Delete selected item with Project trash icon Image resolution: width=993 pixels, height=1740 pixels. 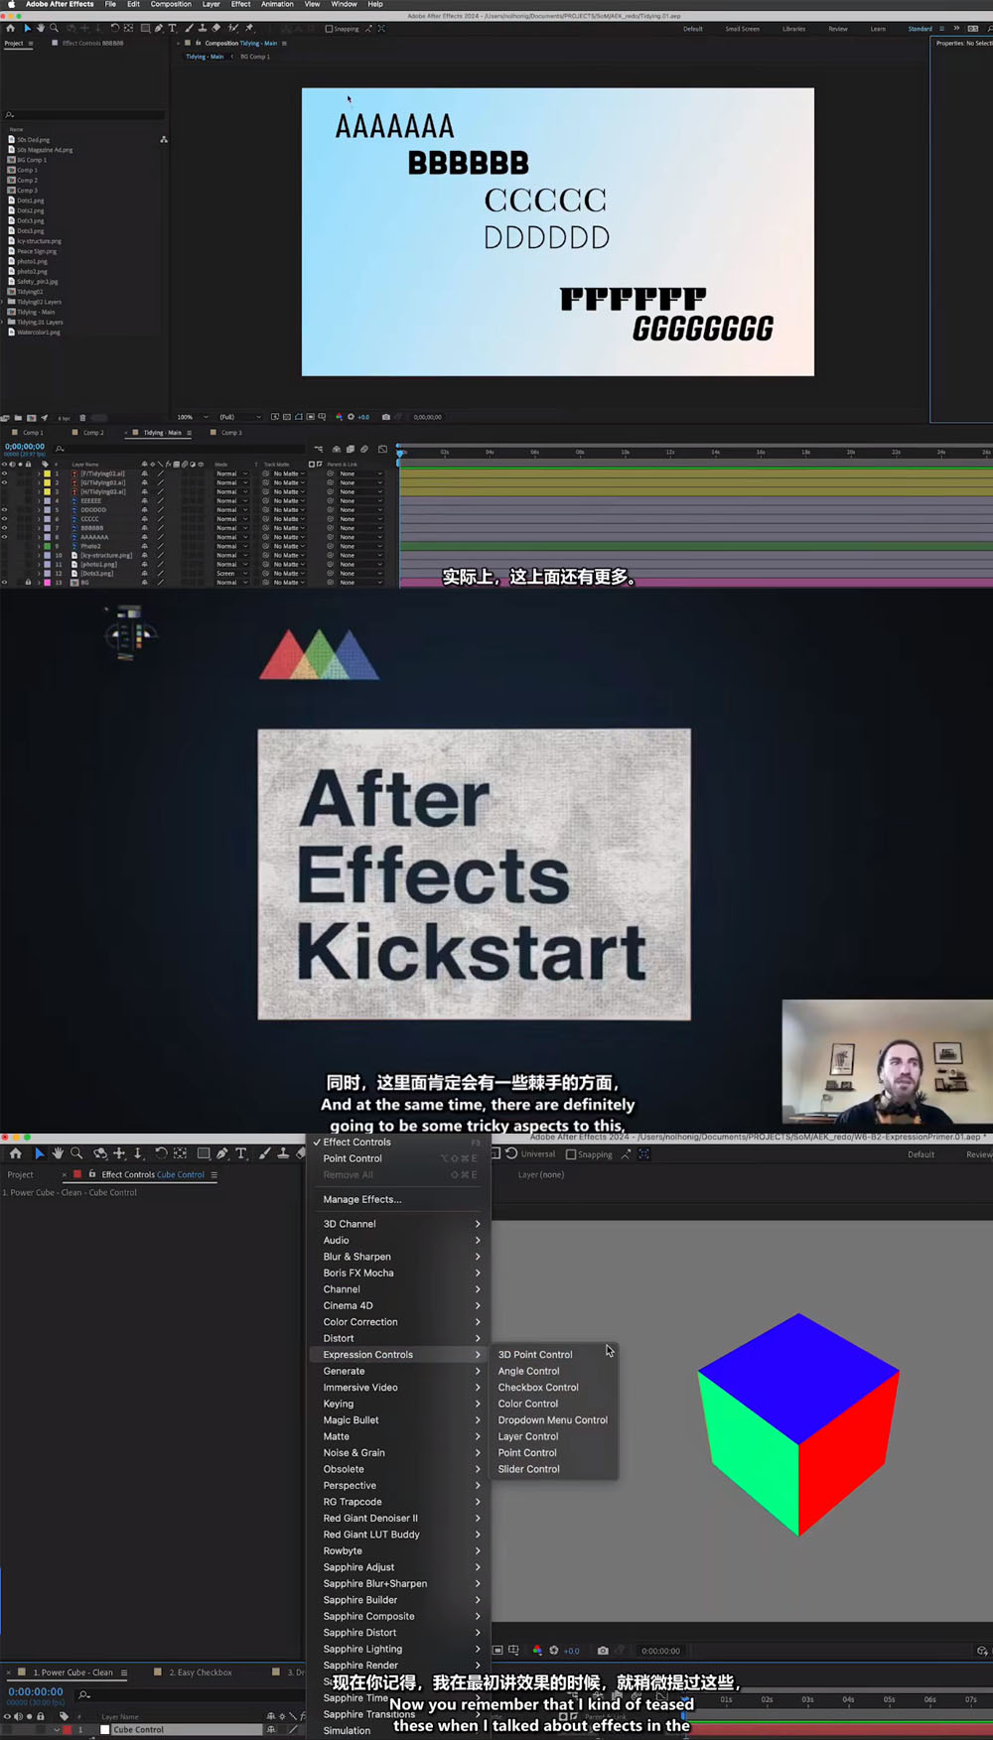pos(82,418)
